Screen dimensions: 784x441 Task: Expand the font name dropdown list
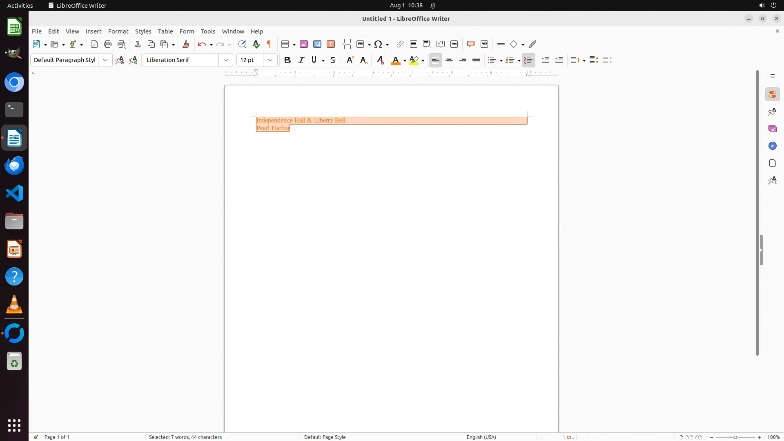tap(226, 60)
